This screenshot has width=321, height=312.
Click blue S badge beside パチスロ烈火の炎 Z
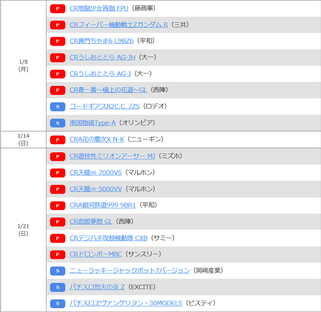58,287
